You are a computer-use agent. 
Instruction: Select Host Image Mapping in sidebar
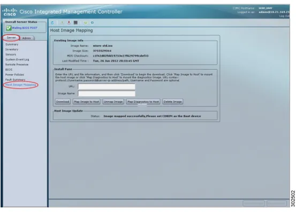tap(20, 85)
